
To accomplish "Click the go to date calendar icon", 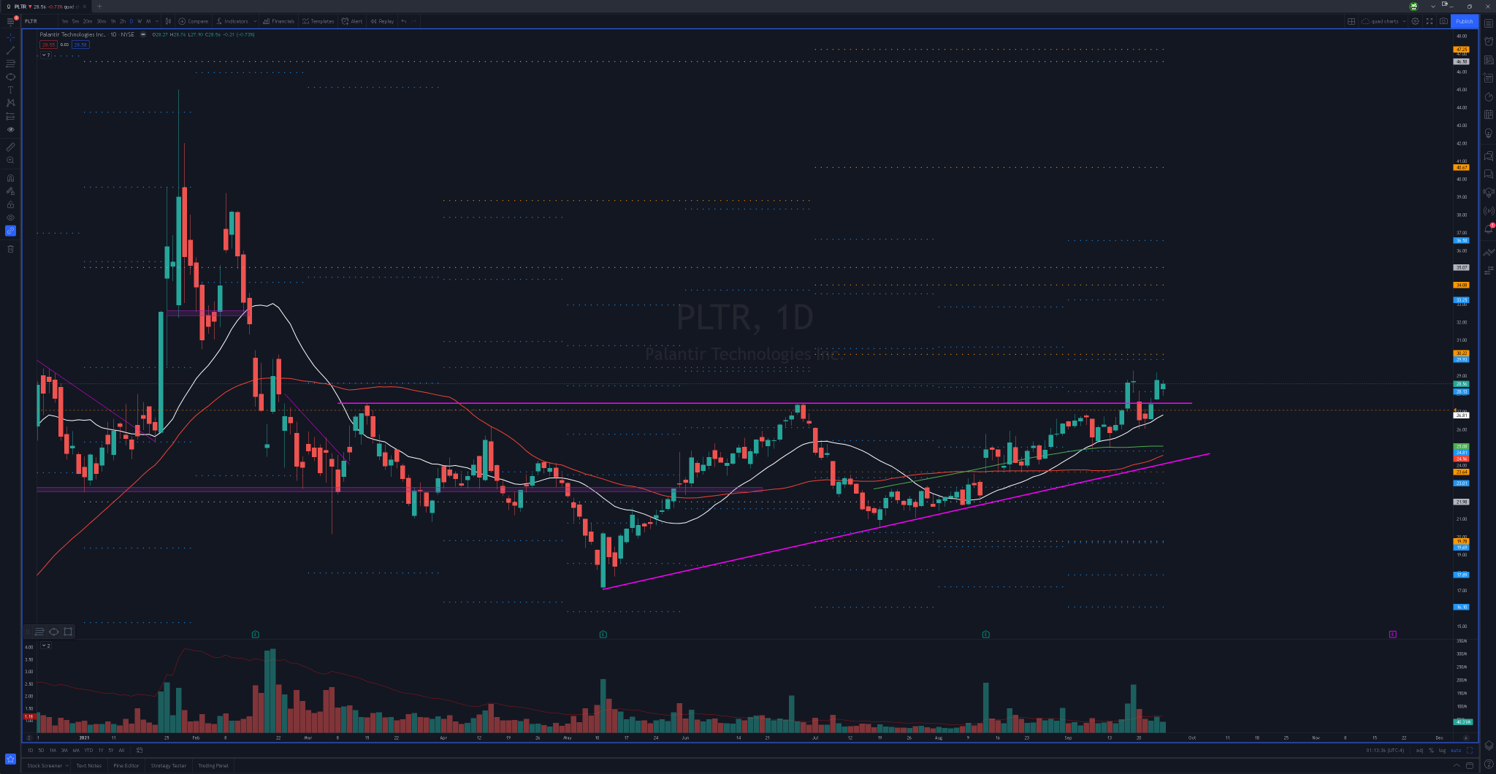I will pyautogui.click(x=139, y=750).
